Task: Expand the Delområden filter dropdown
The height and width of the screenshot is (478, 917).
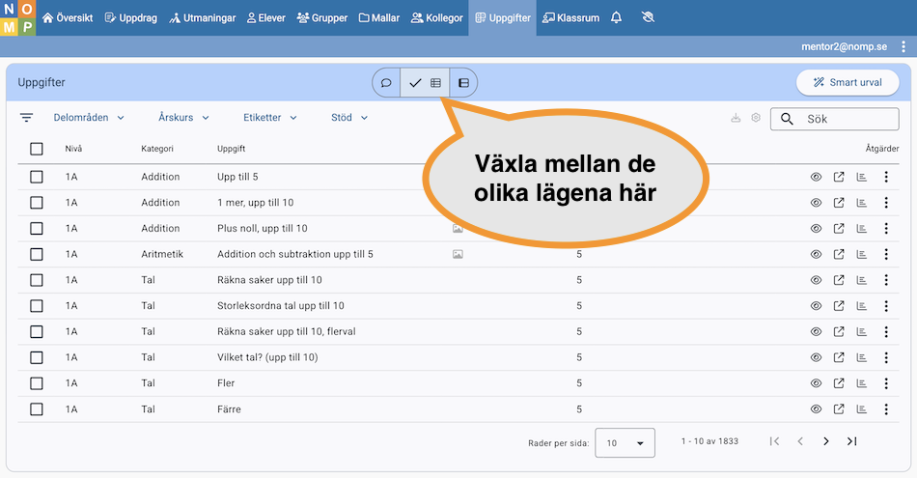Action: [89, 118]
